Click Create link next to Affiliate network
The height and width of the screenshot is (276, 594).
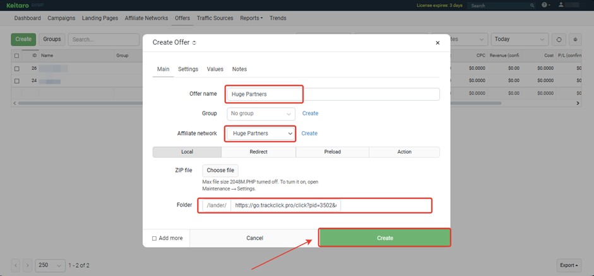tap(309, 134)
